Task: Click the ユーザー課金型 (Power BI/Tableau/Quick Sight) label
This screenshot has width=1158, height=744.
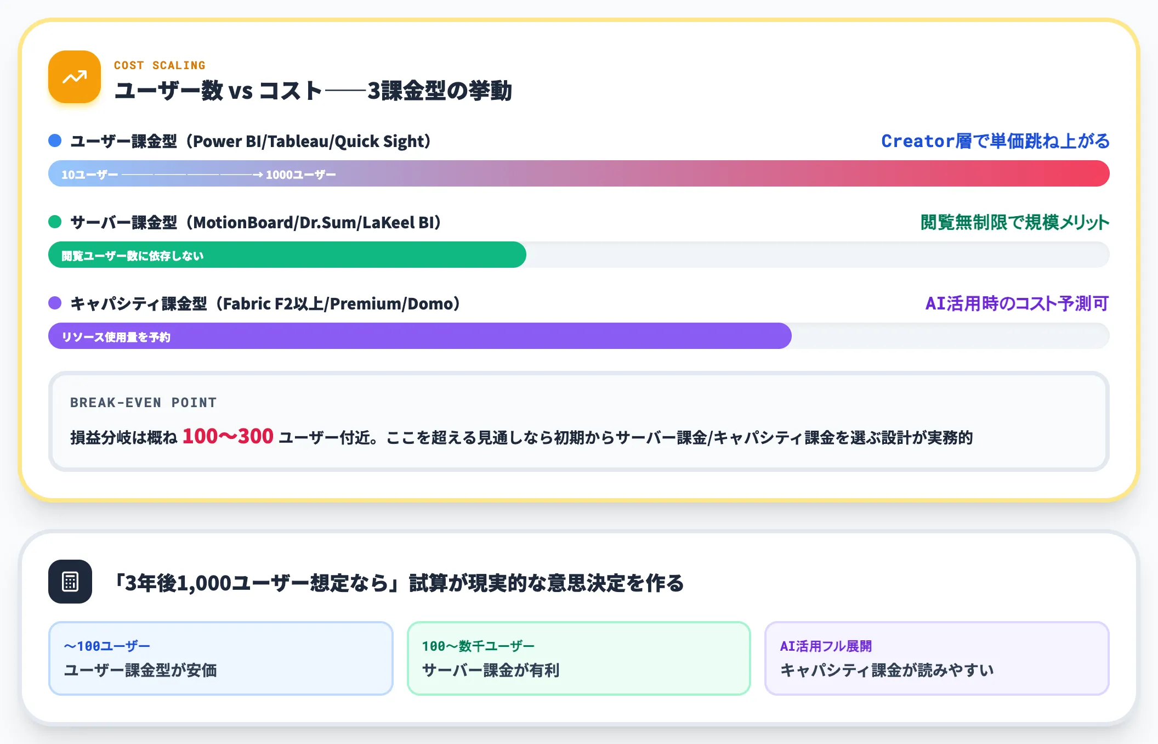Action: (251, 141)
